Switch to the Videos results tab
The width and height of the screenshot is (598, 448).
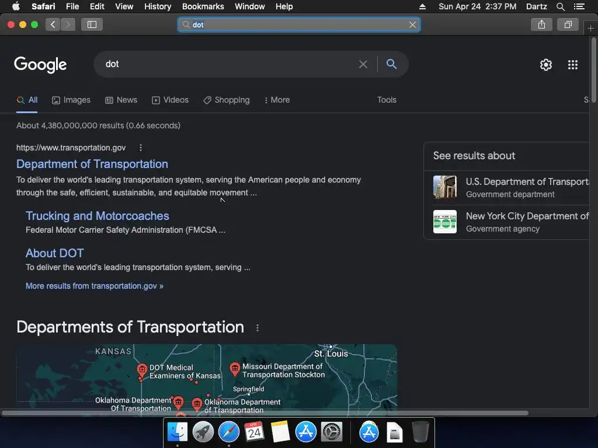[x=170, y=100]
